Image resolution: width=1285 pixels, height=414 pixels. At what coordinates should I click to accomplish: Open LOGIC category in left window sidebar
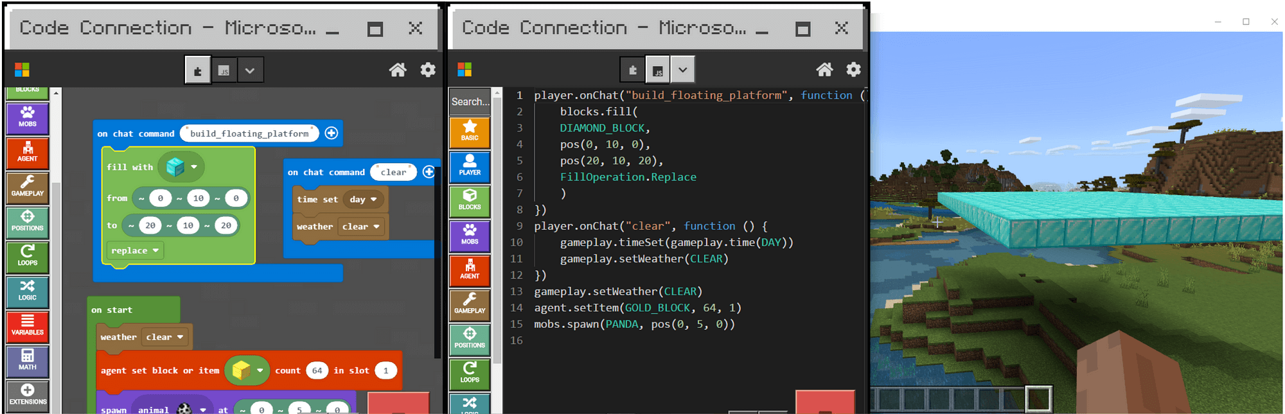coord(28,291)
